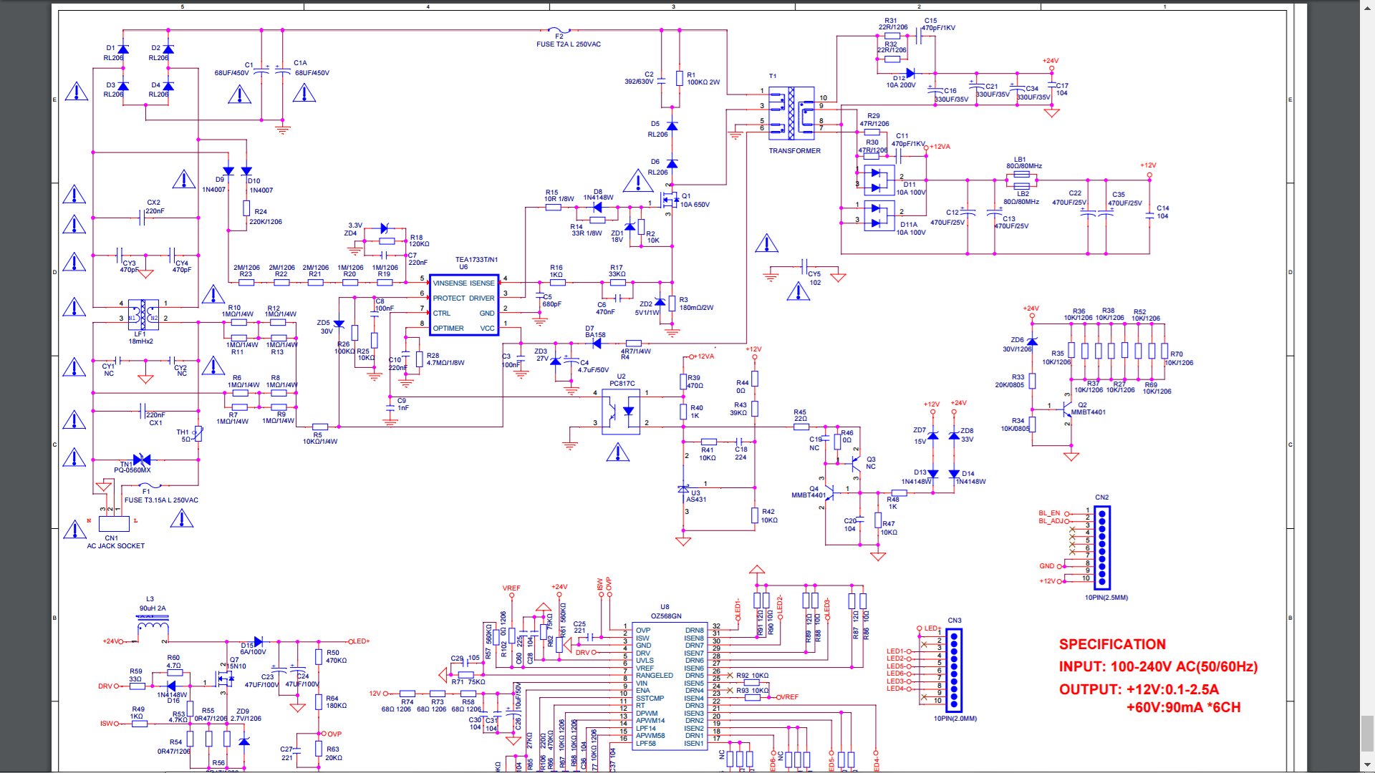Click the 470pF/1KV value of C15
The image size is (1375, 773).
[x=938, y=28]
